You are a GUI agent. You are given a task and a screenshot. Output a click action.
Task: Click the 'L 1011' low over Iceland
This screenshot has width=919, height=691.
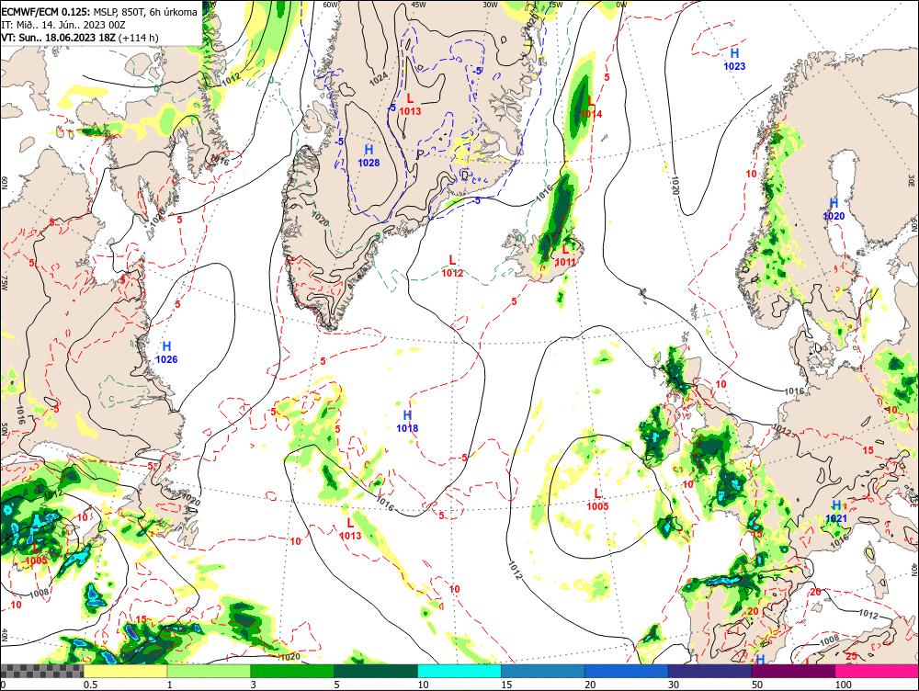565,255
